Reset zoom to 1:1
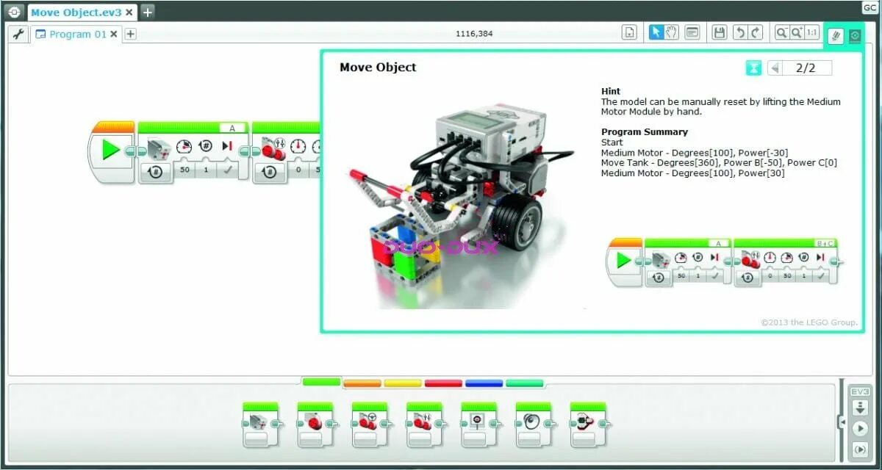 pos(812,32)
